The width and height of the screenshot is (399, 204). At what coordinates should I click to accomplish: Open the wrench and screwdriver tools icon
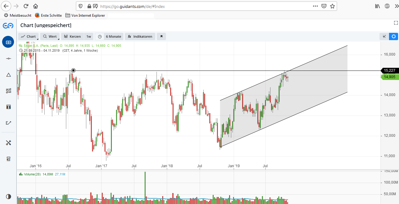(x=8, y=143)
